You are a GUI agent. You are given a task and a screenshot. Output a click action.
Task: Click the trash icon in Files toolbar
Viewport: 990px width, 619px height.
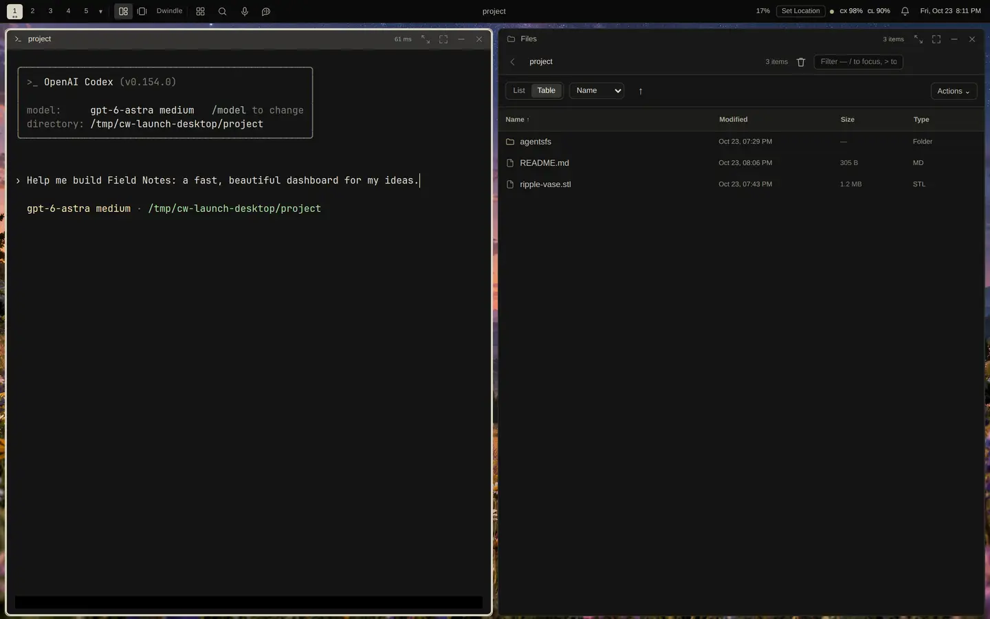(x=801, y=62)
